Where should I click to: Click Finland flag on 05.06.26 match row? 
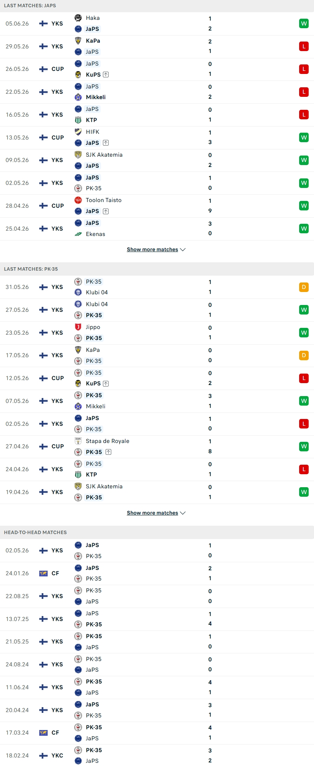[x=43, y=24]
